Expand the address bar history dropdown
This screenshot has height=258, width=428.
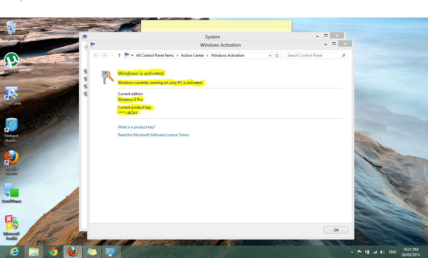point(270,55)
